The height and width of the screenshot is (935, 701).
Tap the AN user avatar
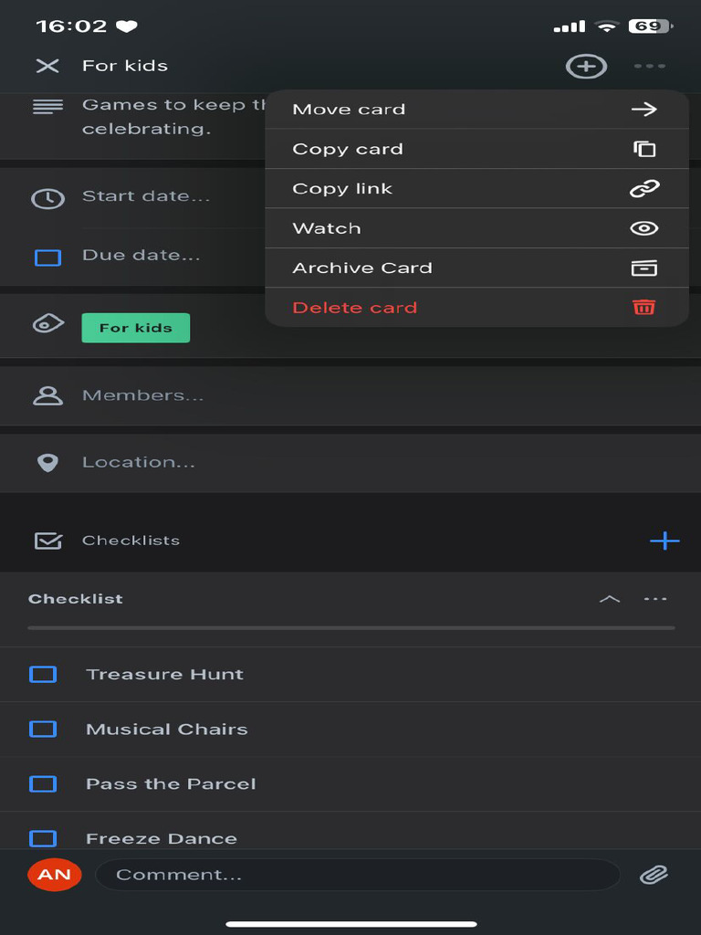point(55,875)
